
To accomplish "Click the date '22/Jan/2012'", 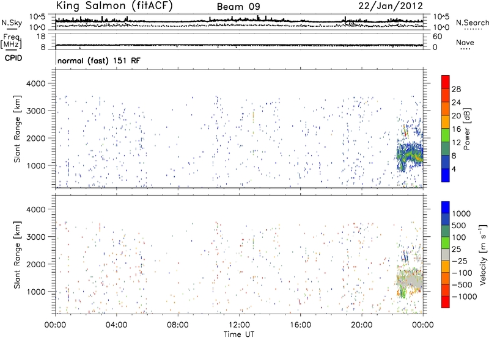I will pos(391,5).
